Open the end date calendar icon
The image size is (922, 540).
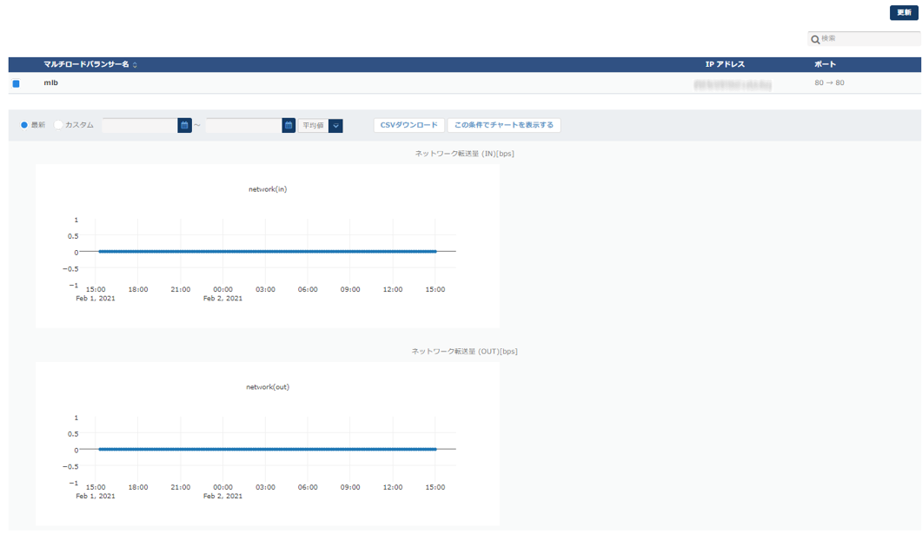coord(289,126)
